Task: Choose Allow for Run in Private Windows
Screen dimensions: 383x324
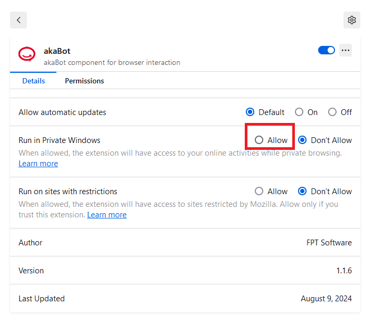Action: 259,140
